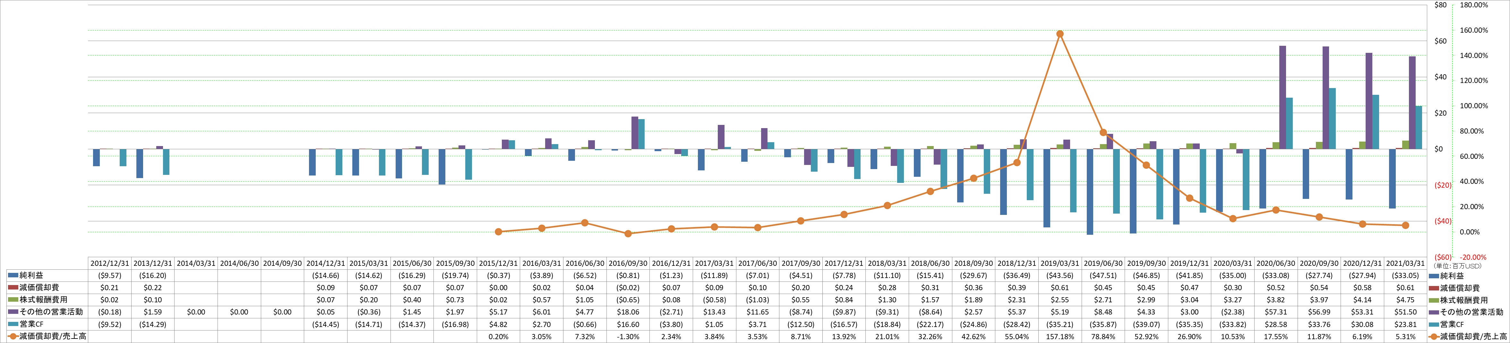Select the ($39.07) operating cash flow cell

coord(1146,324)
